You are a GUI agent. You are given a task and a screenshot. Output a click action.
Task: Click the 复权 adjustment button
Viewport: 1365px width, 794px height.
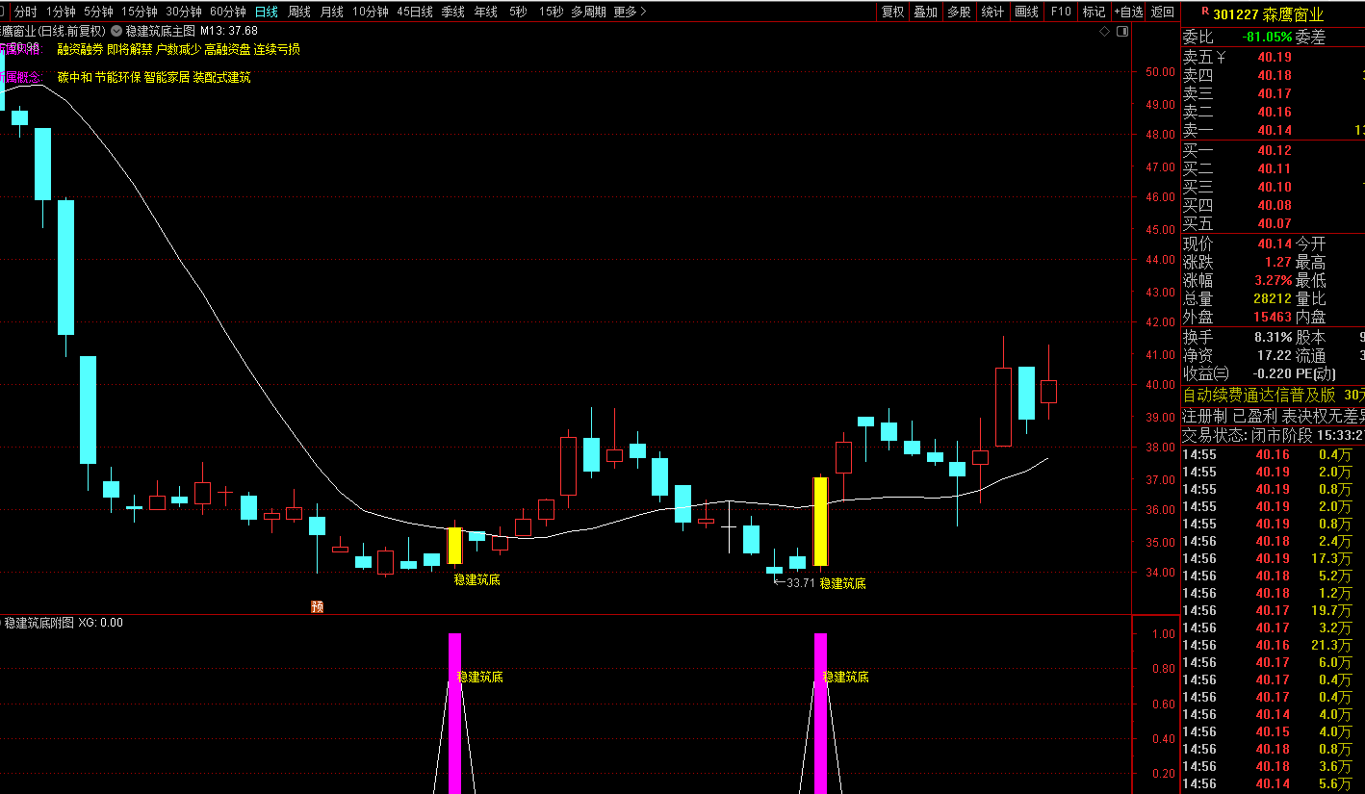coord(893,12)
